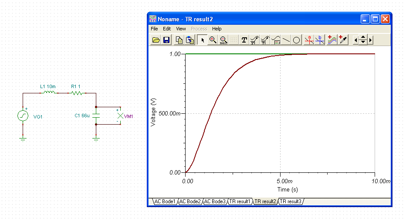Maximize the TR result2 window
Viewport: 406px width, 221px height.
[x=375, y=19]
